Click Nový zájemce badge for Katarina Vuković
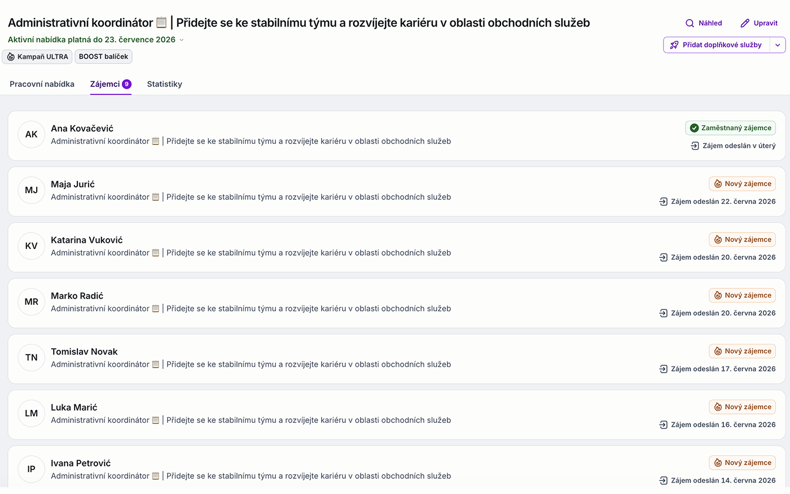790x494 pixels. click(x=742, y=240)
